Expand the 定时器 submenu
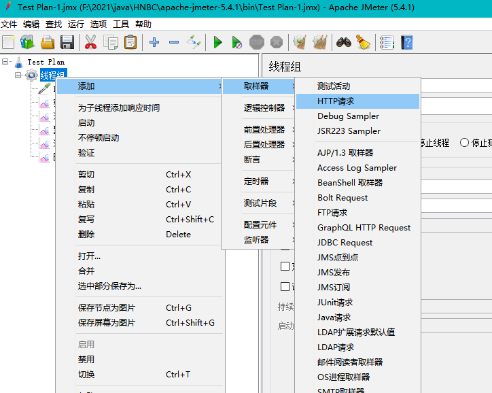The width and height of the screenshot is (492, 393). [259, 182]
